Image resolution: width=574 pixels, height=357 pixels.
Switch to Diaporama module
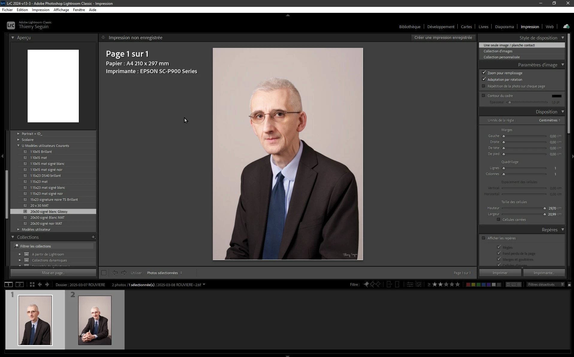tap(504, 27)
